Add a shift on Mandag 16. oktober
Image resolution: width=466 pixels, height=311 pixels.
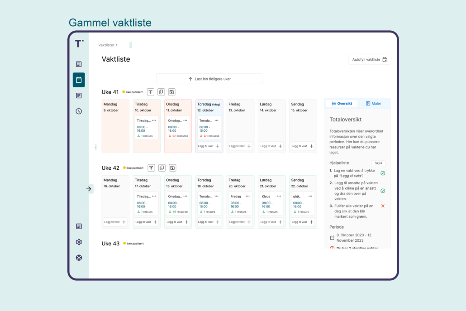point(115,222)
